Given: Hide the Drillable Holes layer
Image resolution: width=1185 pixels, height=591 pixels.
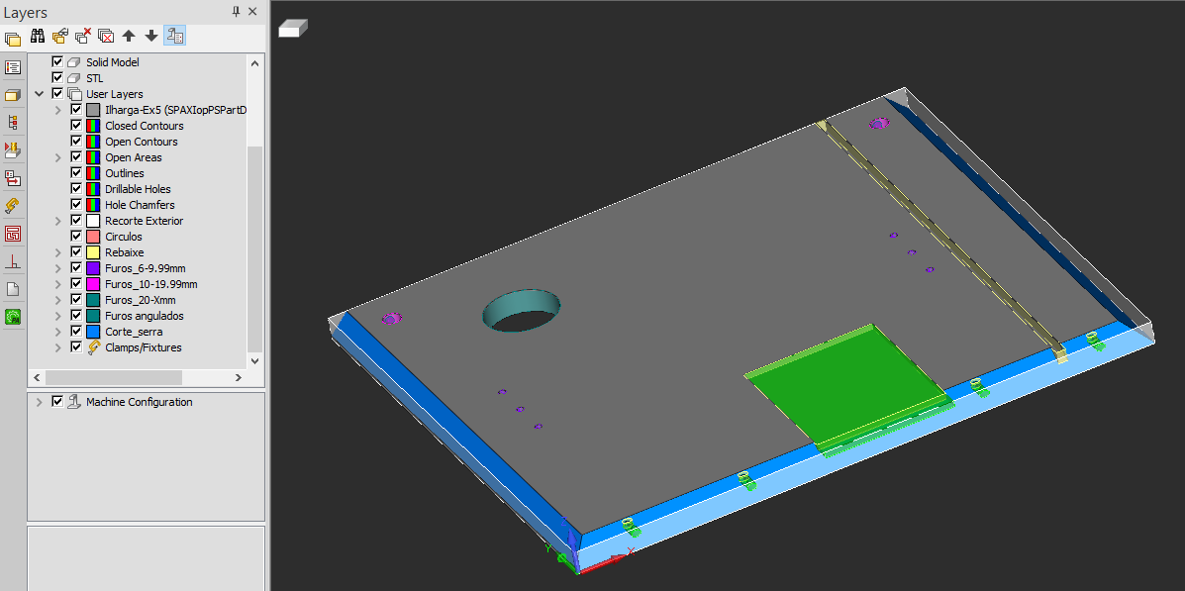Looking at the screenshot, I should point(76,189).
